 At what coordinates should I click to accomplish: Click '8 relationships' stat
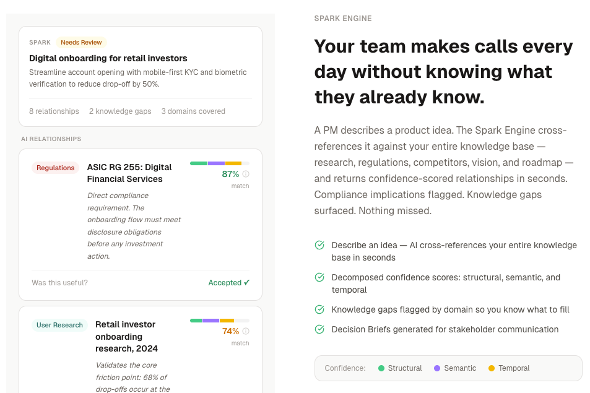point(54,111)
